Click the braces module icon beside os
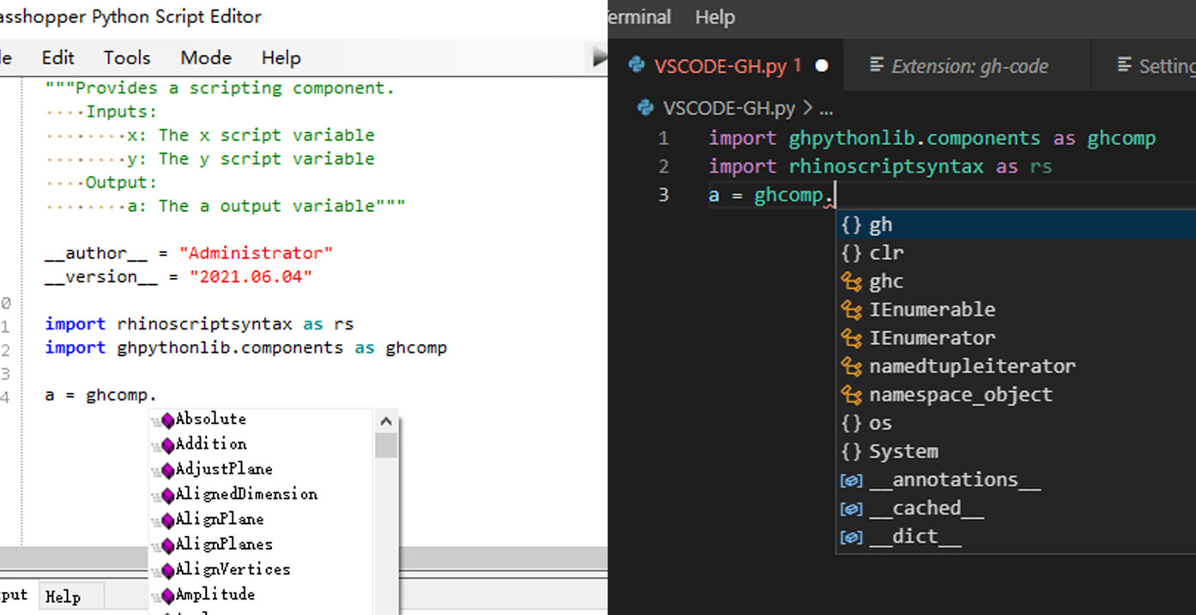This screenshot has height=615, width=1196. pos(850,423)
